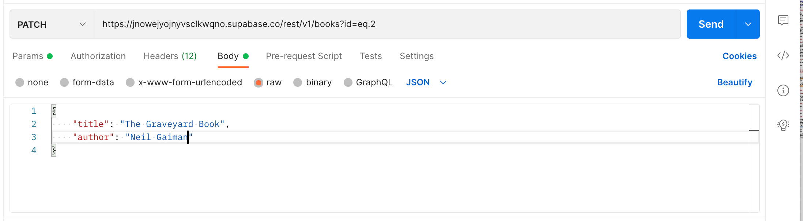Open the Authorization tab

(x=98, y=56)
